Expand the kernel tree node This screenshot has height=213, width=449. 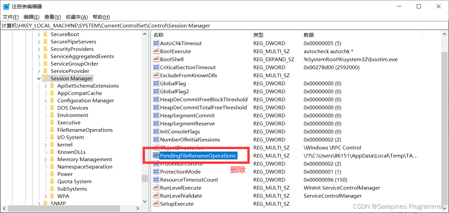click(x=46, y=144)
